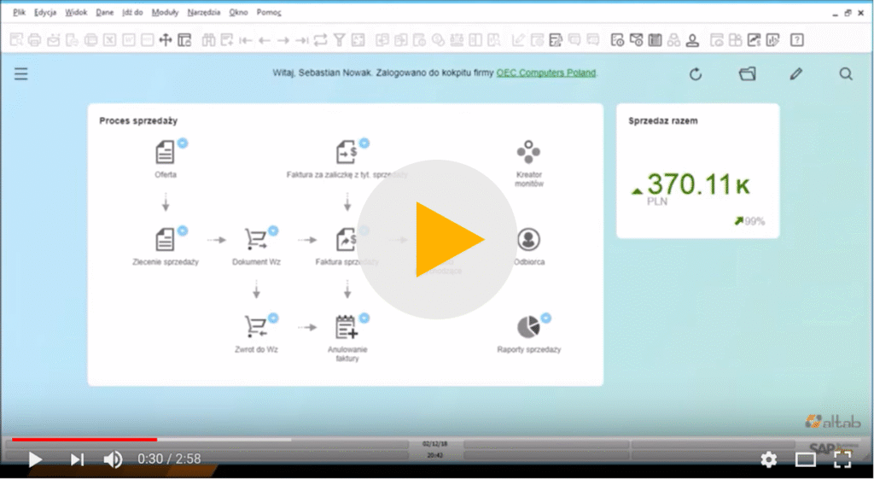Open the hamburger main menu
This screenshot has height=479, width=874.
pos(20,73)
